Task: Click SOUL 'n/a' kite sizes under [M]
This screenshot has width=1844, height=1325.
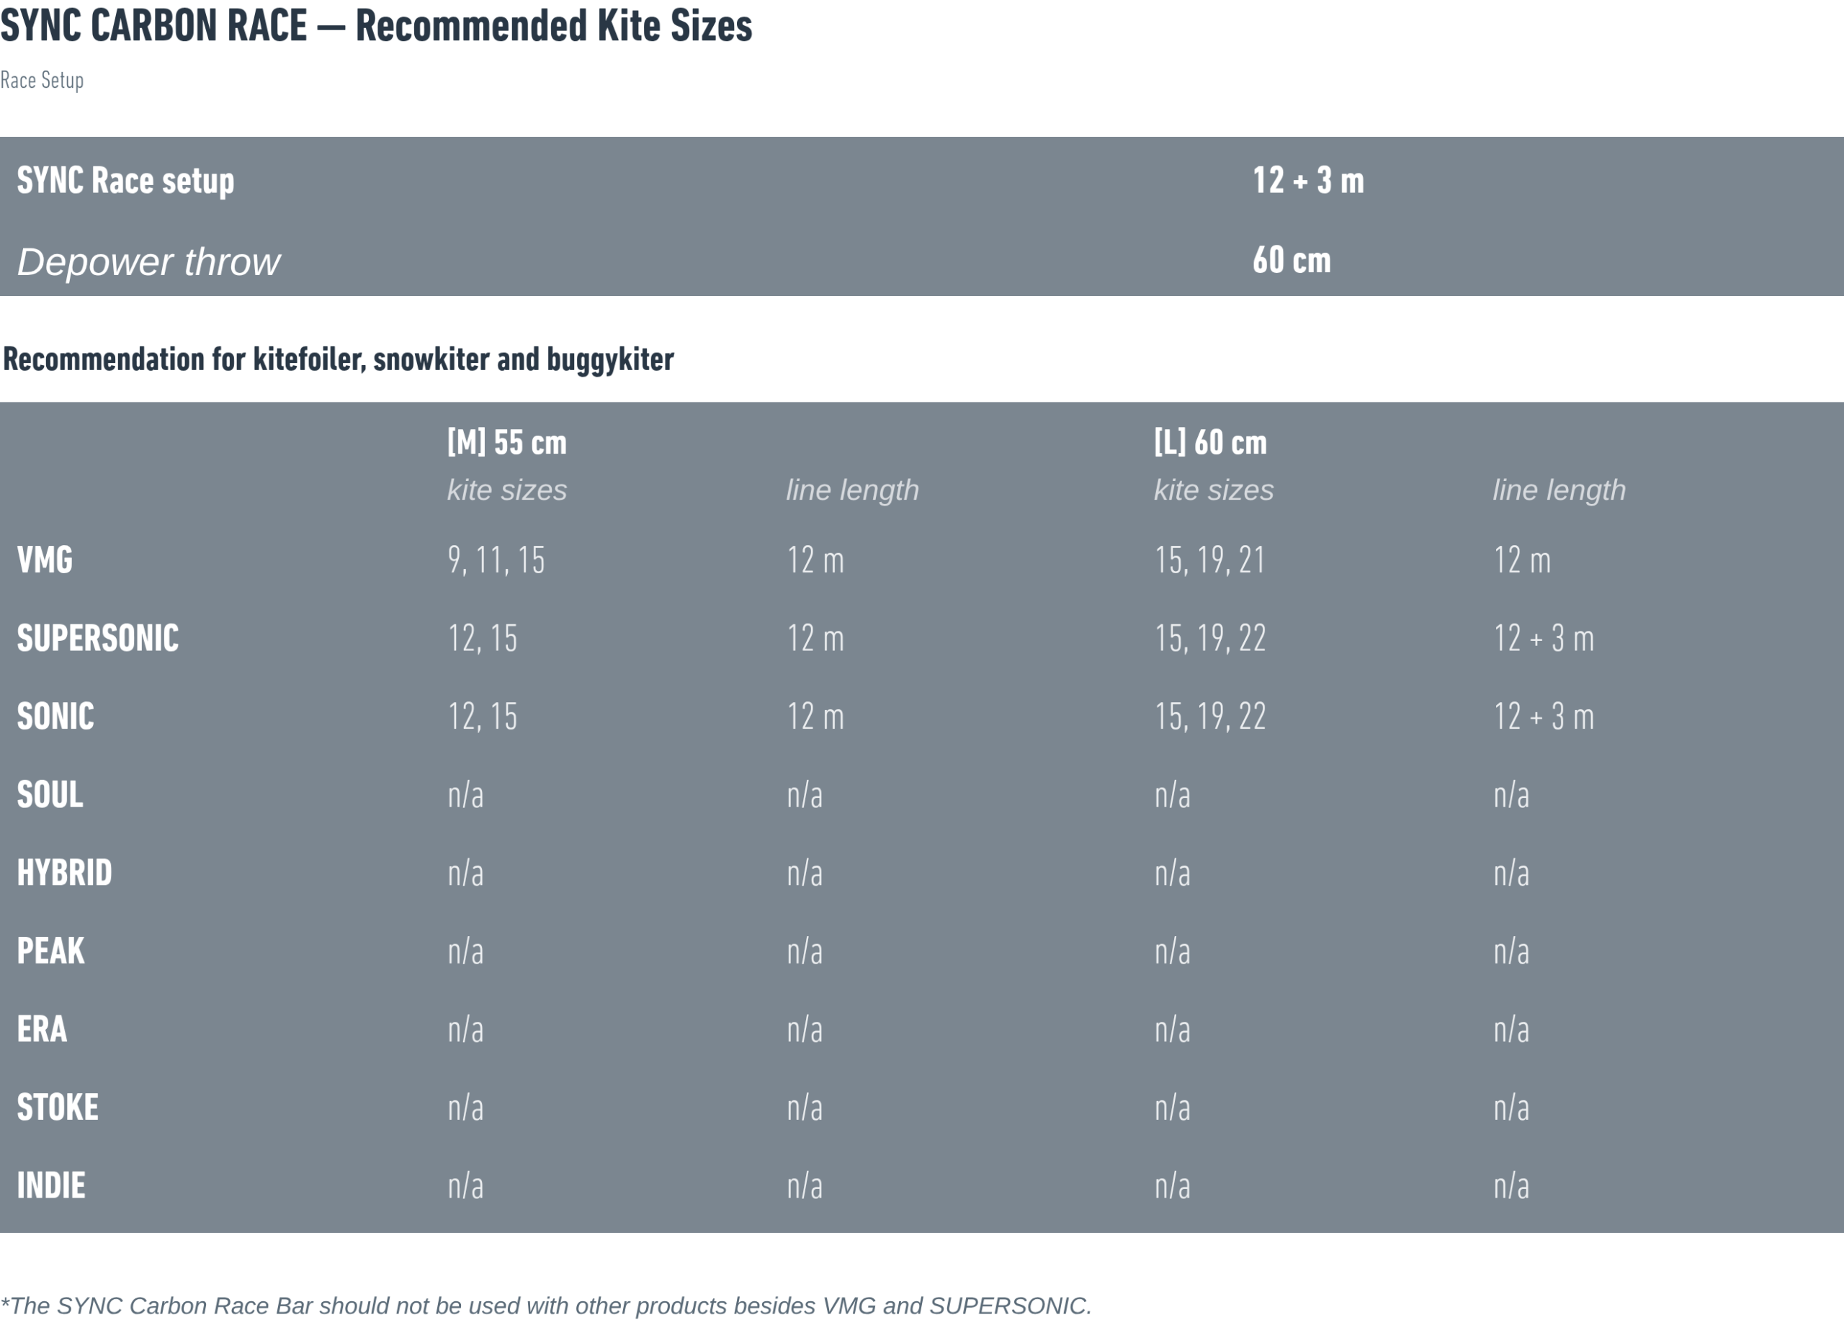Action: [466, 795]
